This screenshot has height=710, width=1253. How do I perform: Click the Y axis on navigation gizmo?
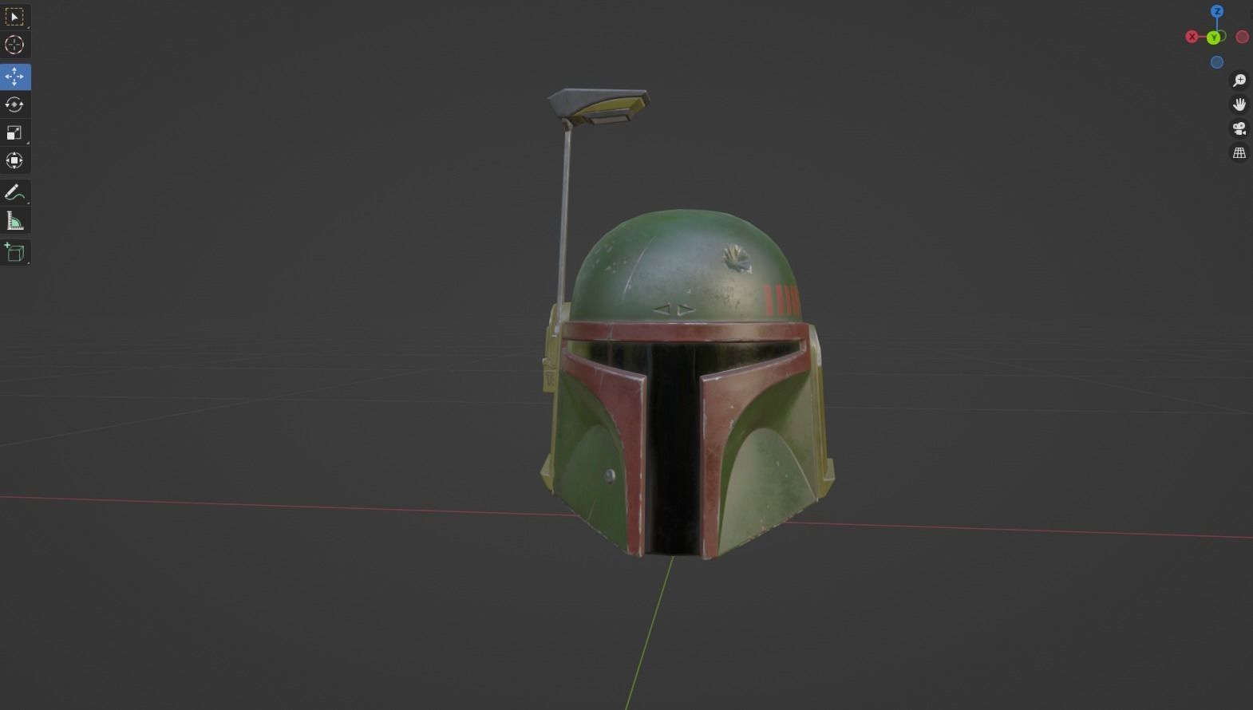[1214, 37]
